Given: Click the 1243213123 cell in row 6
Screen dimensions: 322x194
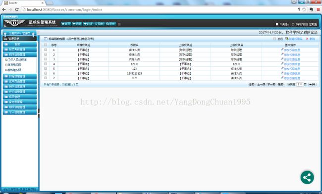Looking at the screenshot, I should tap(135, 73).
